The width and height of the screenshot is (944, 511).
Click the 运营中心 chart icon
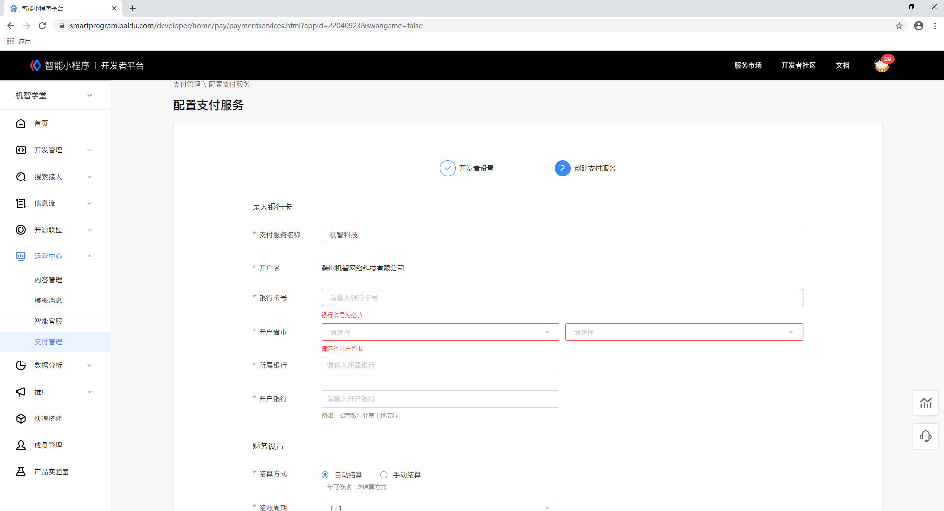coord(21,256)
